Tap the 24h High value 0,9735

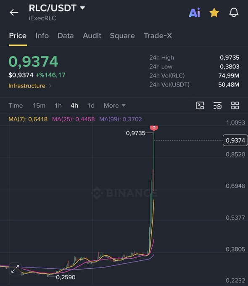point(230,58)
